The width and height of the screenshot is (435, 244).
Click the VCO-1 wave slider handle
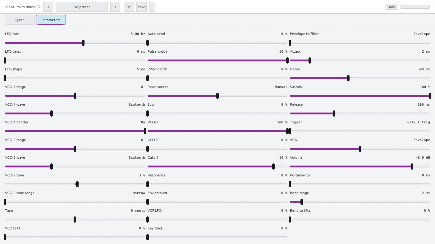(52, 113)
